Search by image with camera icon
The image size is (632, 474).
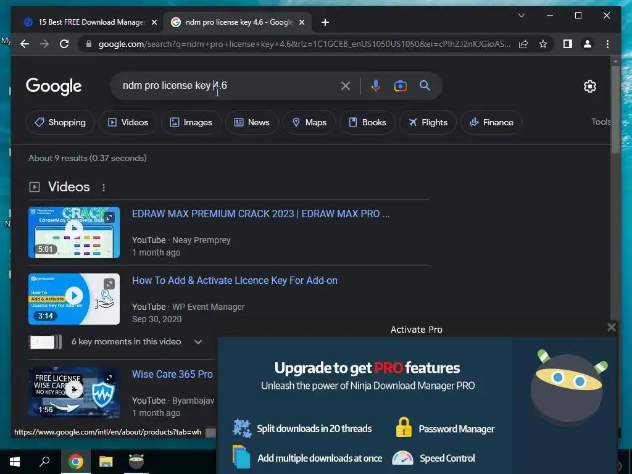coord(400,86)
